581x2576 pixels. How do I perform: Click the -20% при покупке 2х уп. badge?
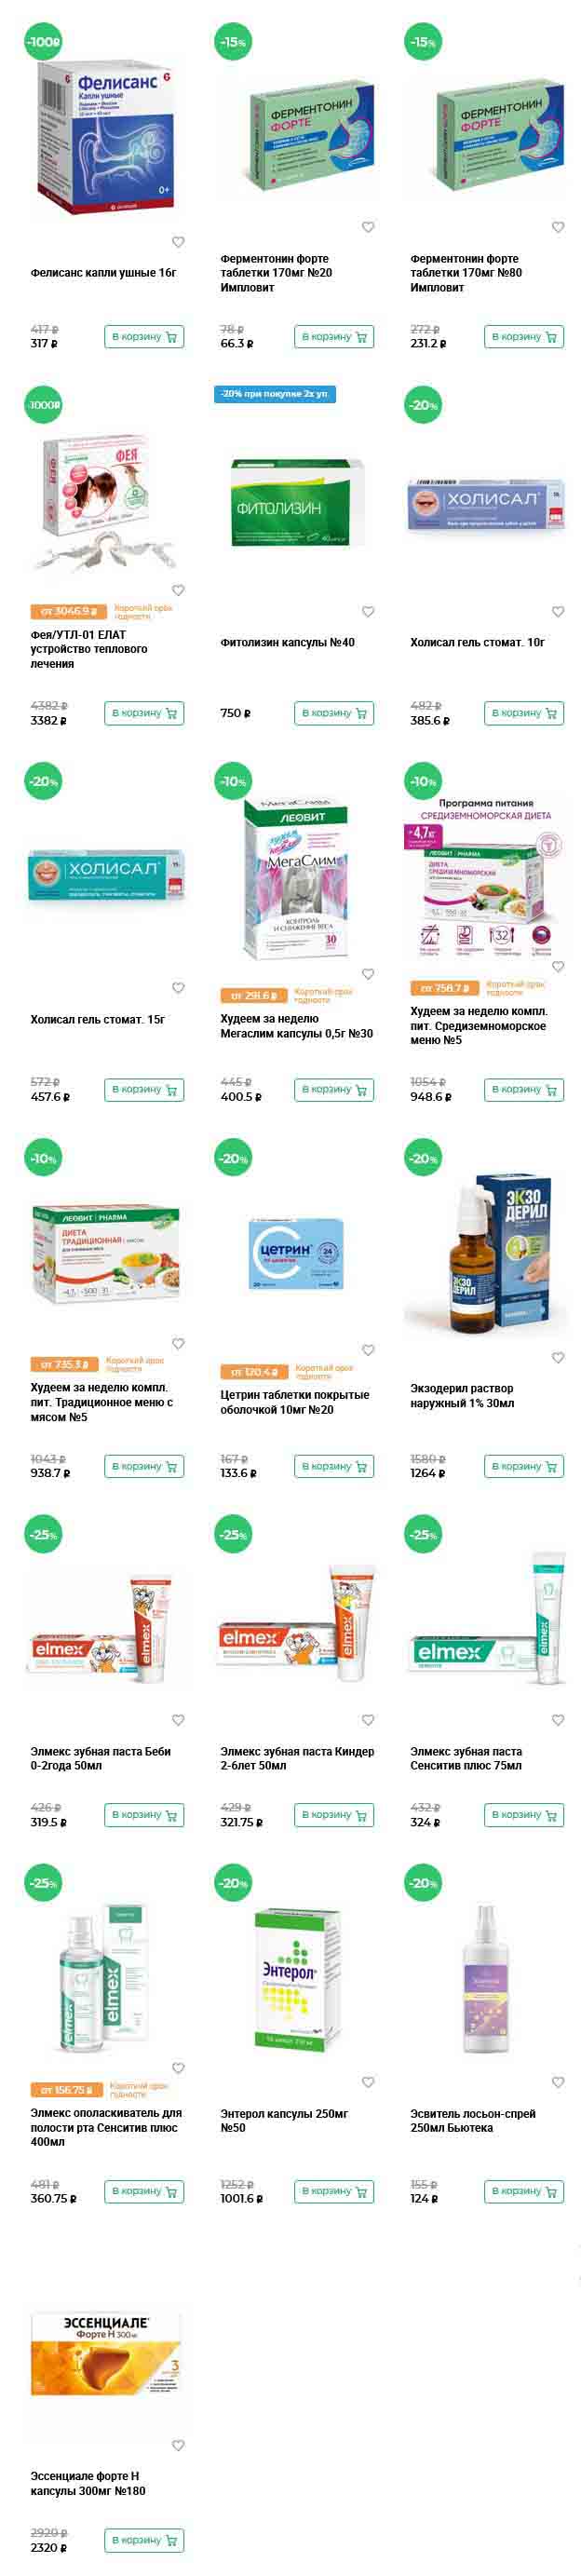275,394
